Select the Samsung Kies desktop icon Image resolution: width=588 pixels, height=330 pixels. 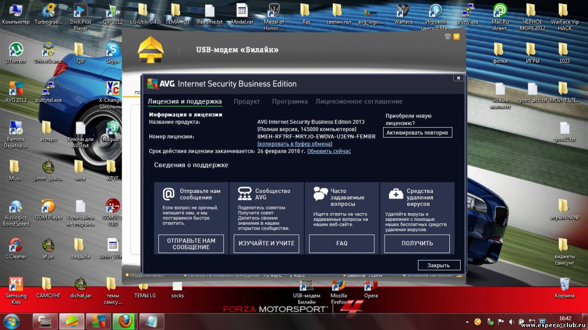pyautogui.click(x=16, y=291)
